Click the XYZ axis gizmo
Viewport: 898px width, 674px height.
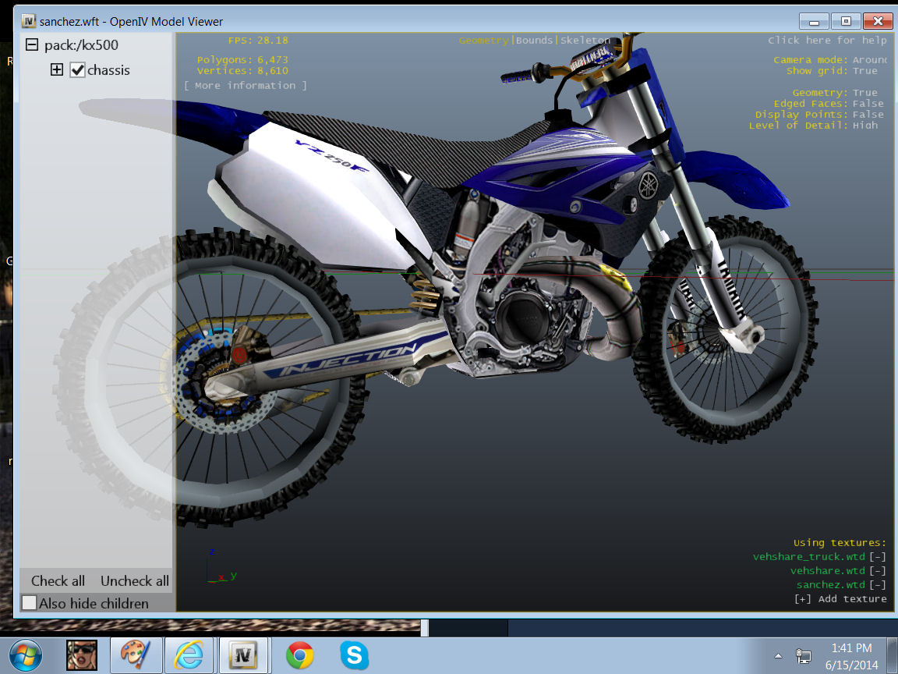(x=221, y=566)
